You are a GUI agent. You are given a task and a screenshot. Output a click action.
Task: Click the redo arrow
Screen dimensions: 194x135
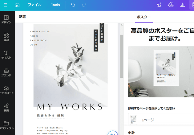coord(84,5)
